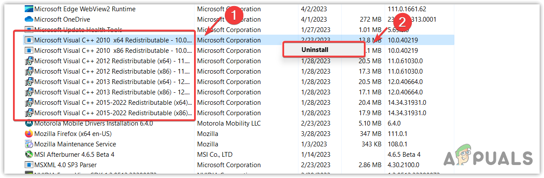Select Microsoft Visual C++ 2012 Redistributable (x86) row

coord(113,71)
